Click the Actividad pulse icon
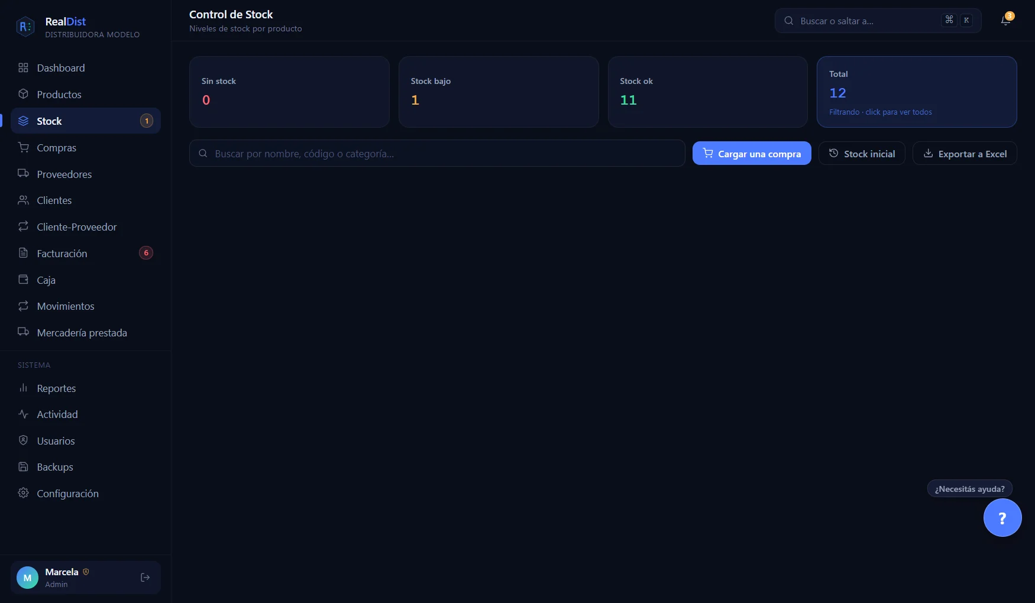Screen dimensions: 1035x603 pos(23,414)
